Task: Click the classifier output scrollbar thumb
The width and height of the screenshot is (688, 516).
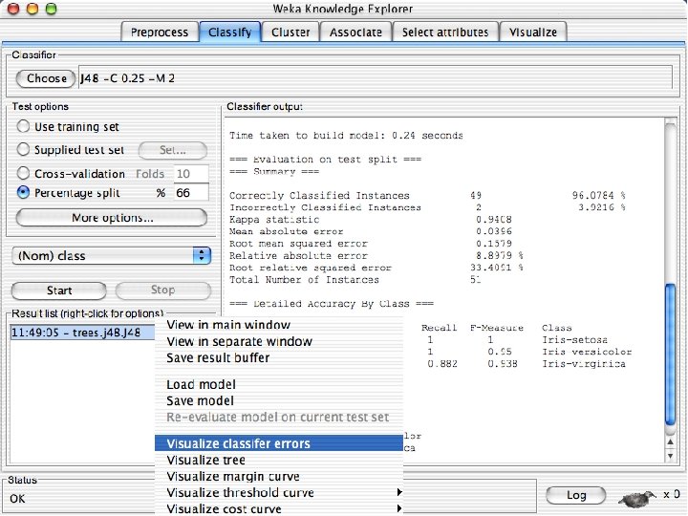Action: coord(671,355)
